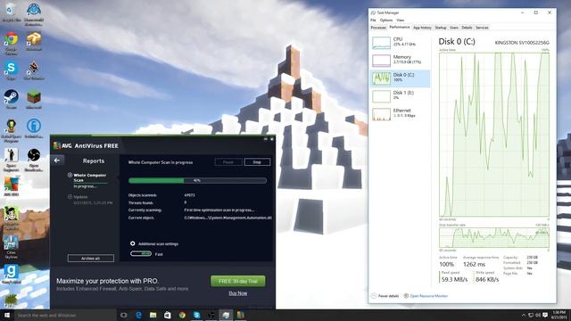Open the Options menu in Task Manager

(386, 21)
